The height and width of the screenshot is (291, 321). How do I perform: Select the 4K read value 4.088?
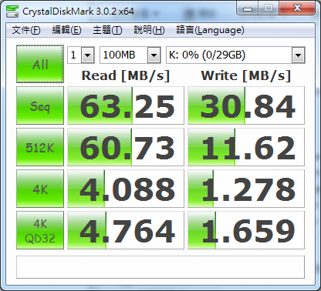pos(126,189)
